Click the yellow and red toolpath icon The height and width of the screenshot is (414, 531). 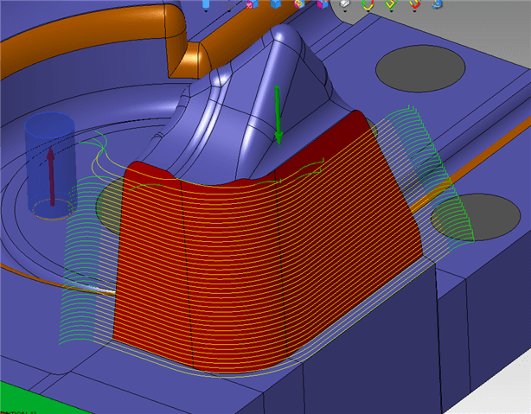(414, 4)
